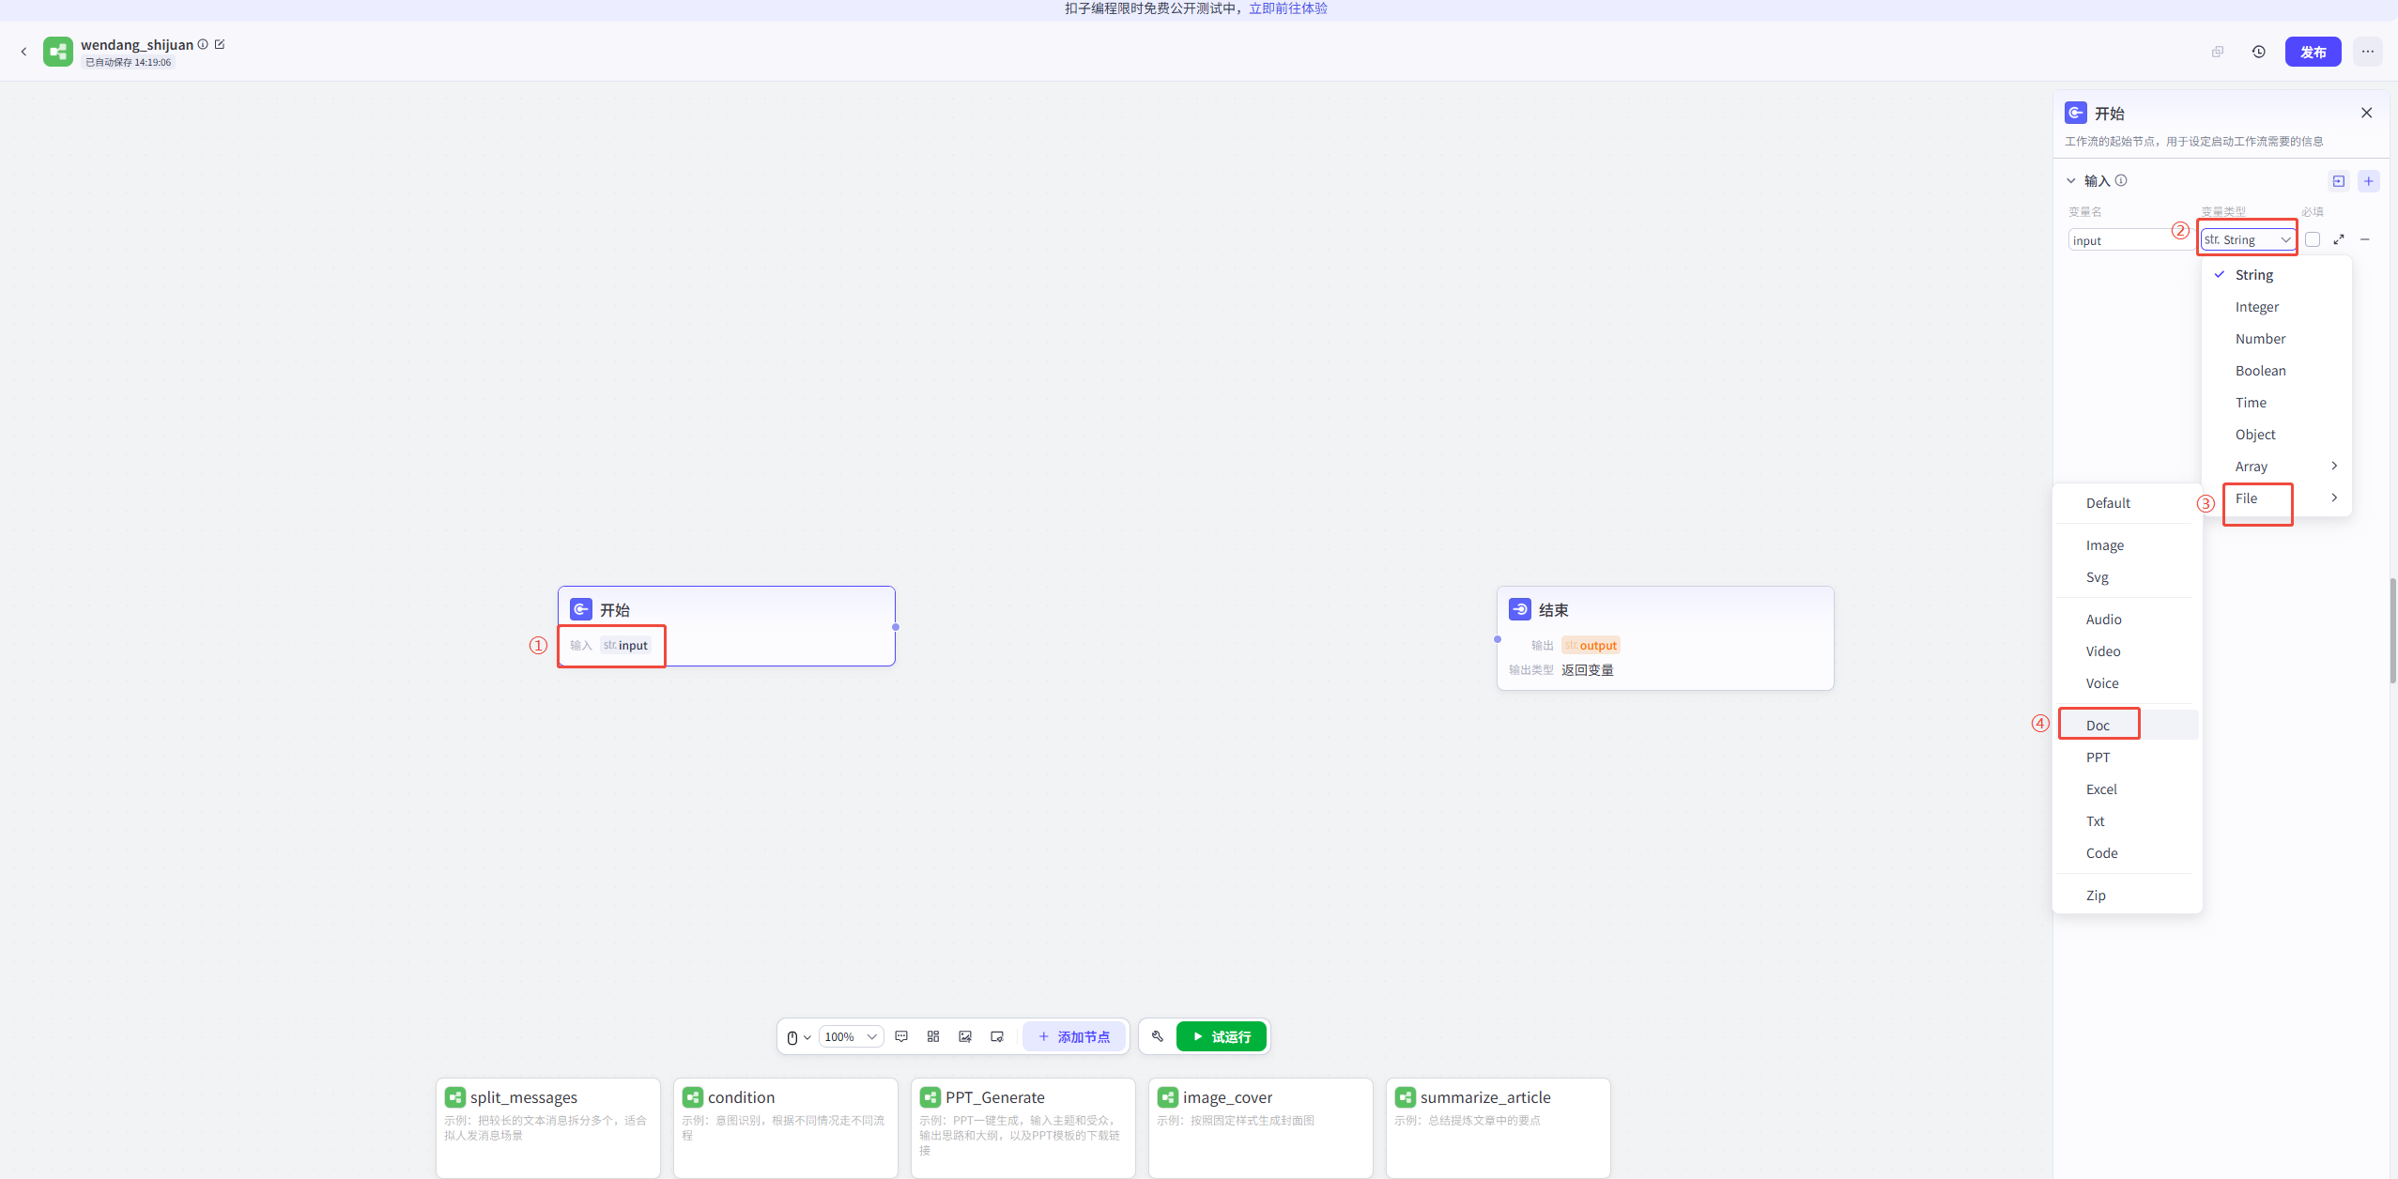Open the 100% zoom level dropdown
Viewport: 2398px width, 1179px height.
pos(851,1036)
